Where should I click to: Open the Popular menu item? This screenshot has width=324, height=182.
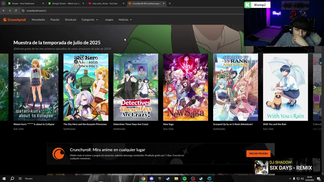tap(55, 20)
